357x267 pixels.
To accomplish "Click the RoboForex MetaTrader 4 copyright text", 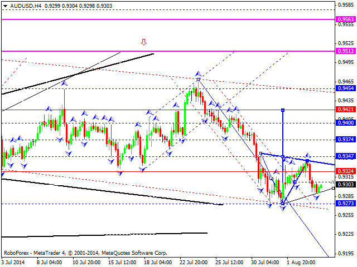I will click(85, 253).
